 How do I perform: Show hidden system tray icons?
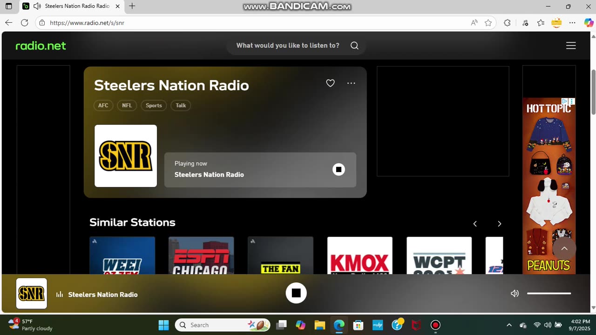point(509,325)
